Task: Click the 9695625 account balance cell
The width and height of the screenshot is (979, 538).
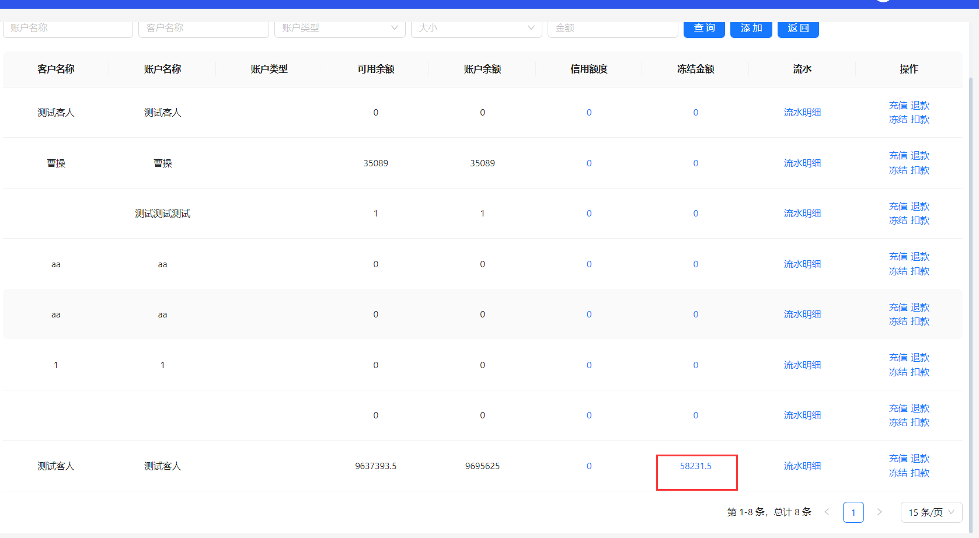Action: [x=483, y=466]
